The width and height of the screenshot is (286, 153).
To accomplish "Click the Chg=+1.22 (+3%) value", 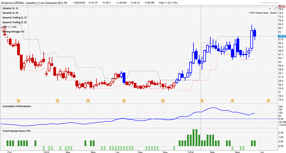I will [x=168, y=3].
